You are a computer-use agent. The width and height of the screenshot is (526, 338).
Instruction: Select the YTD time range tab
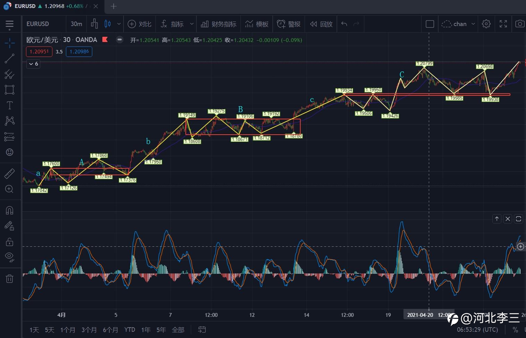coord(129,330)
